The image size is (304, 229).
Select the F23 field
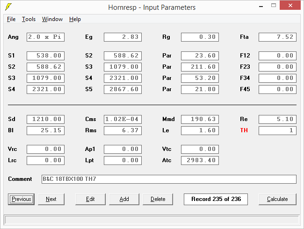[x=277, y=67]
